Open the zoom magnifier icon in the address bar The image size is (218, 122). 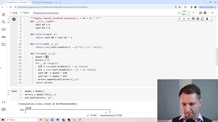[176, 7]
